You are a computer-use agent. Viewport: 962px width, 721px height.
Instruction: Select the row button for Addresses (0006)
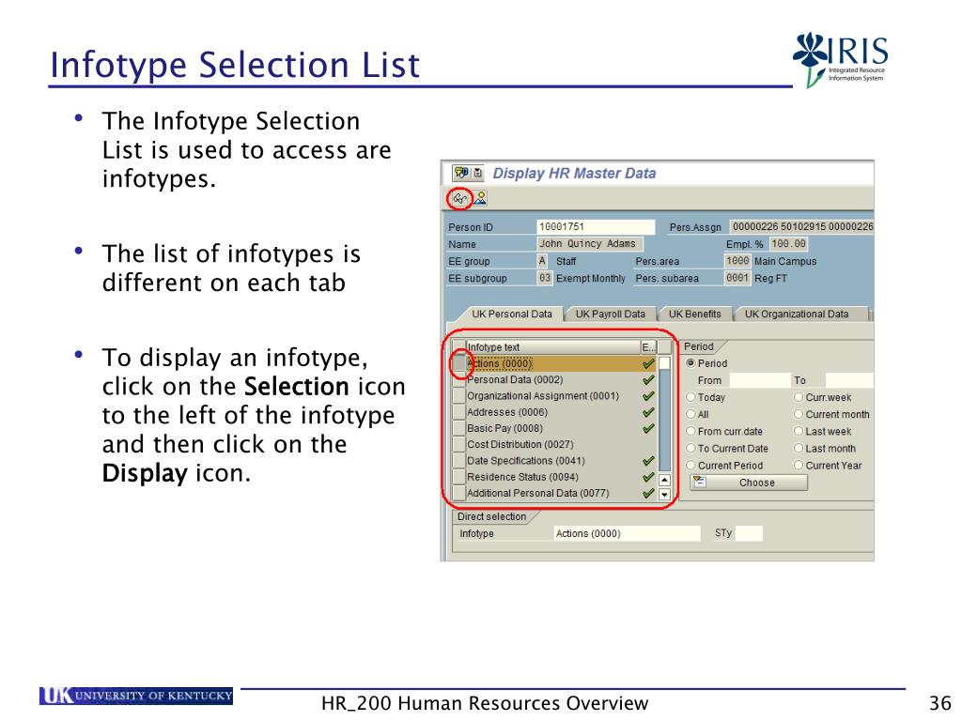[x=458, y=412]
